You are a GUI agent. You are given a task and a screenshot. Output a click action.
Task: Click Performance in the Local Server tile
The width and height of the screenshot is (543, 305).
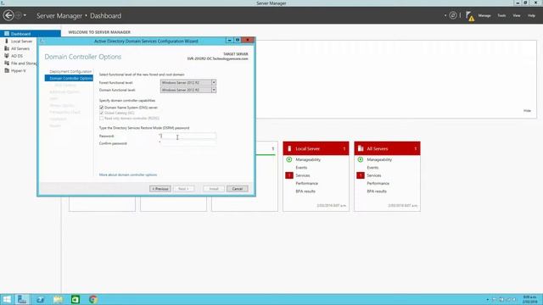click(x=306, y=184)
